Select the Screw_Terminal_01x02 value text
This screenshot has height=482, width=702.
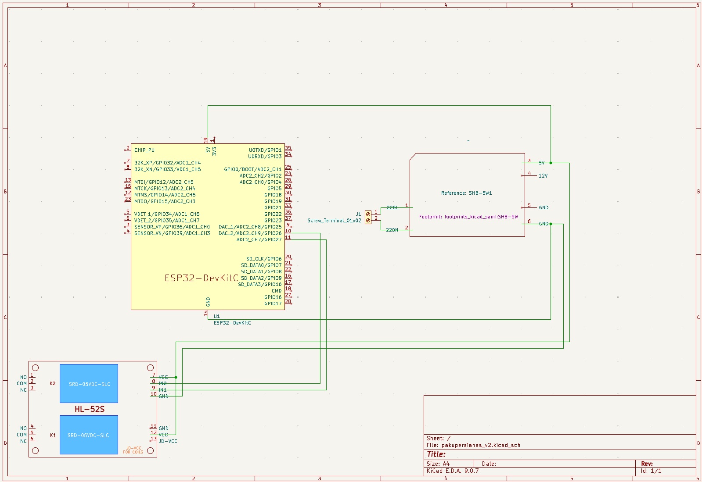click(x=334, y=221)
